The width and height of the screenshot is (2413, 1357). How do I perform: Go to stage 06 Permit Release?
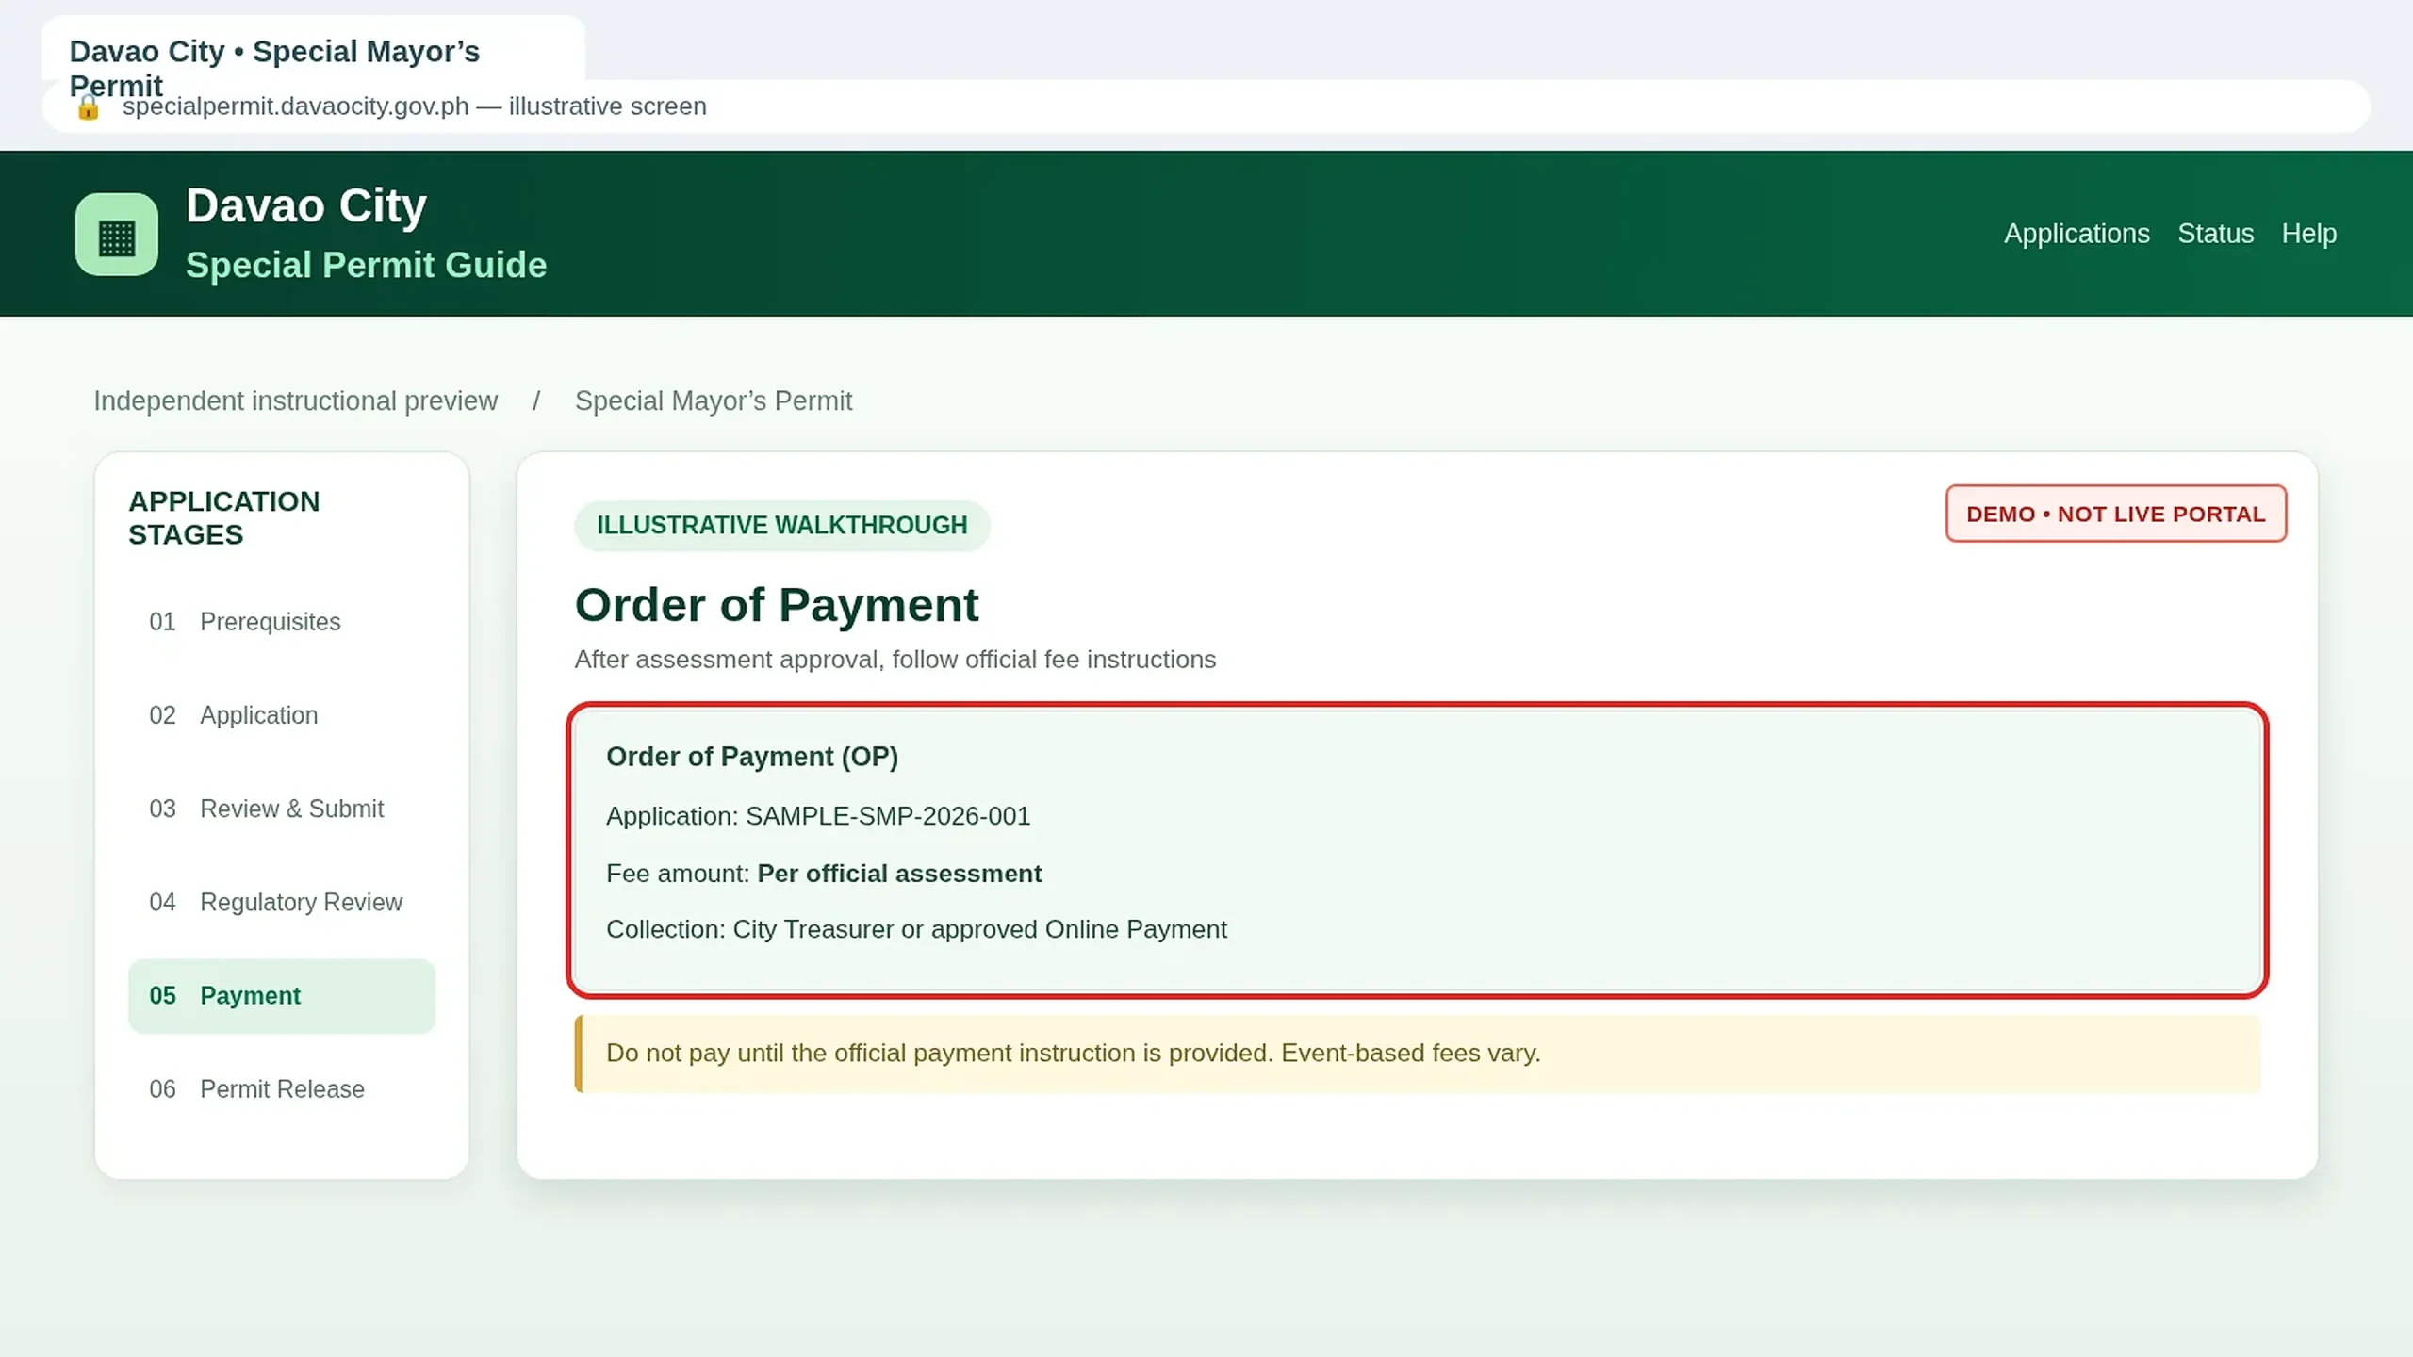point(282,1089)
